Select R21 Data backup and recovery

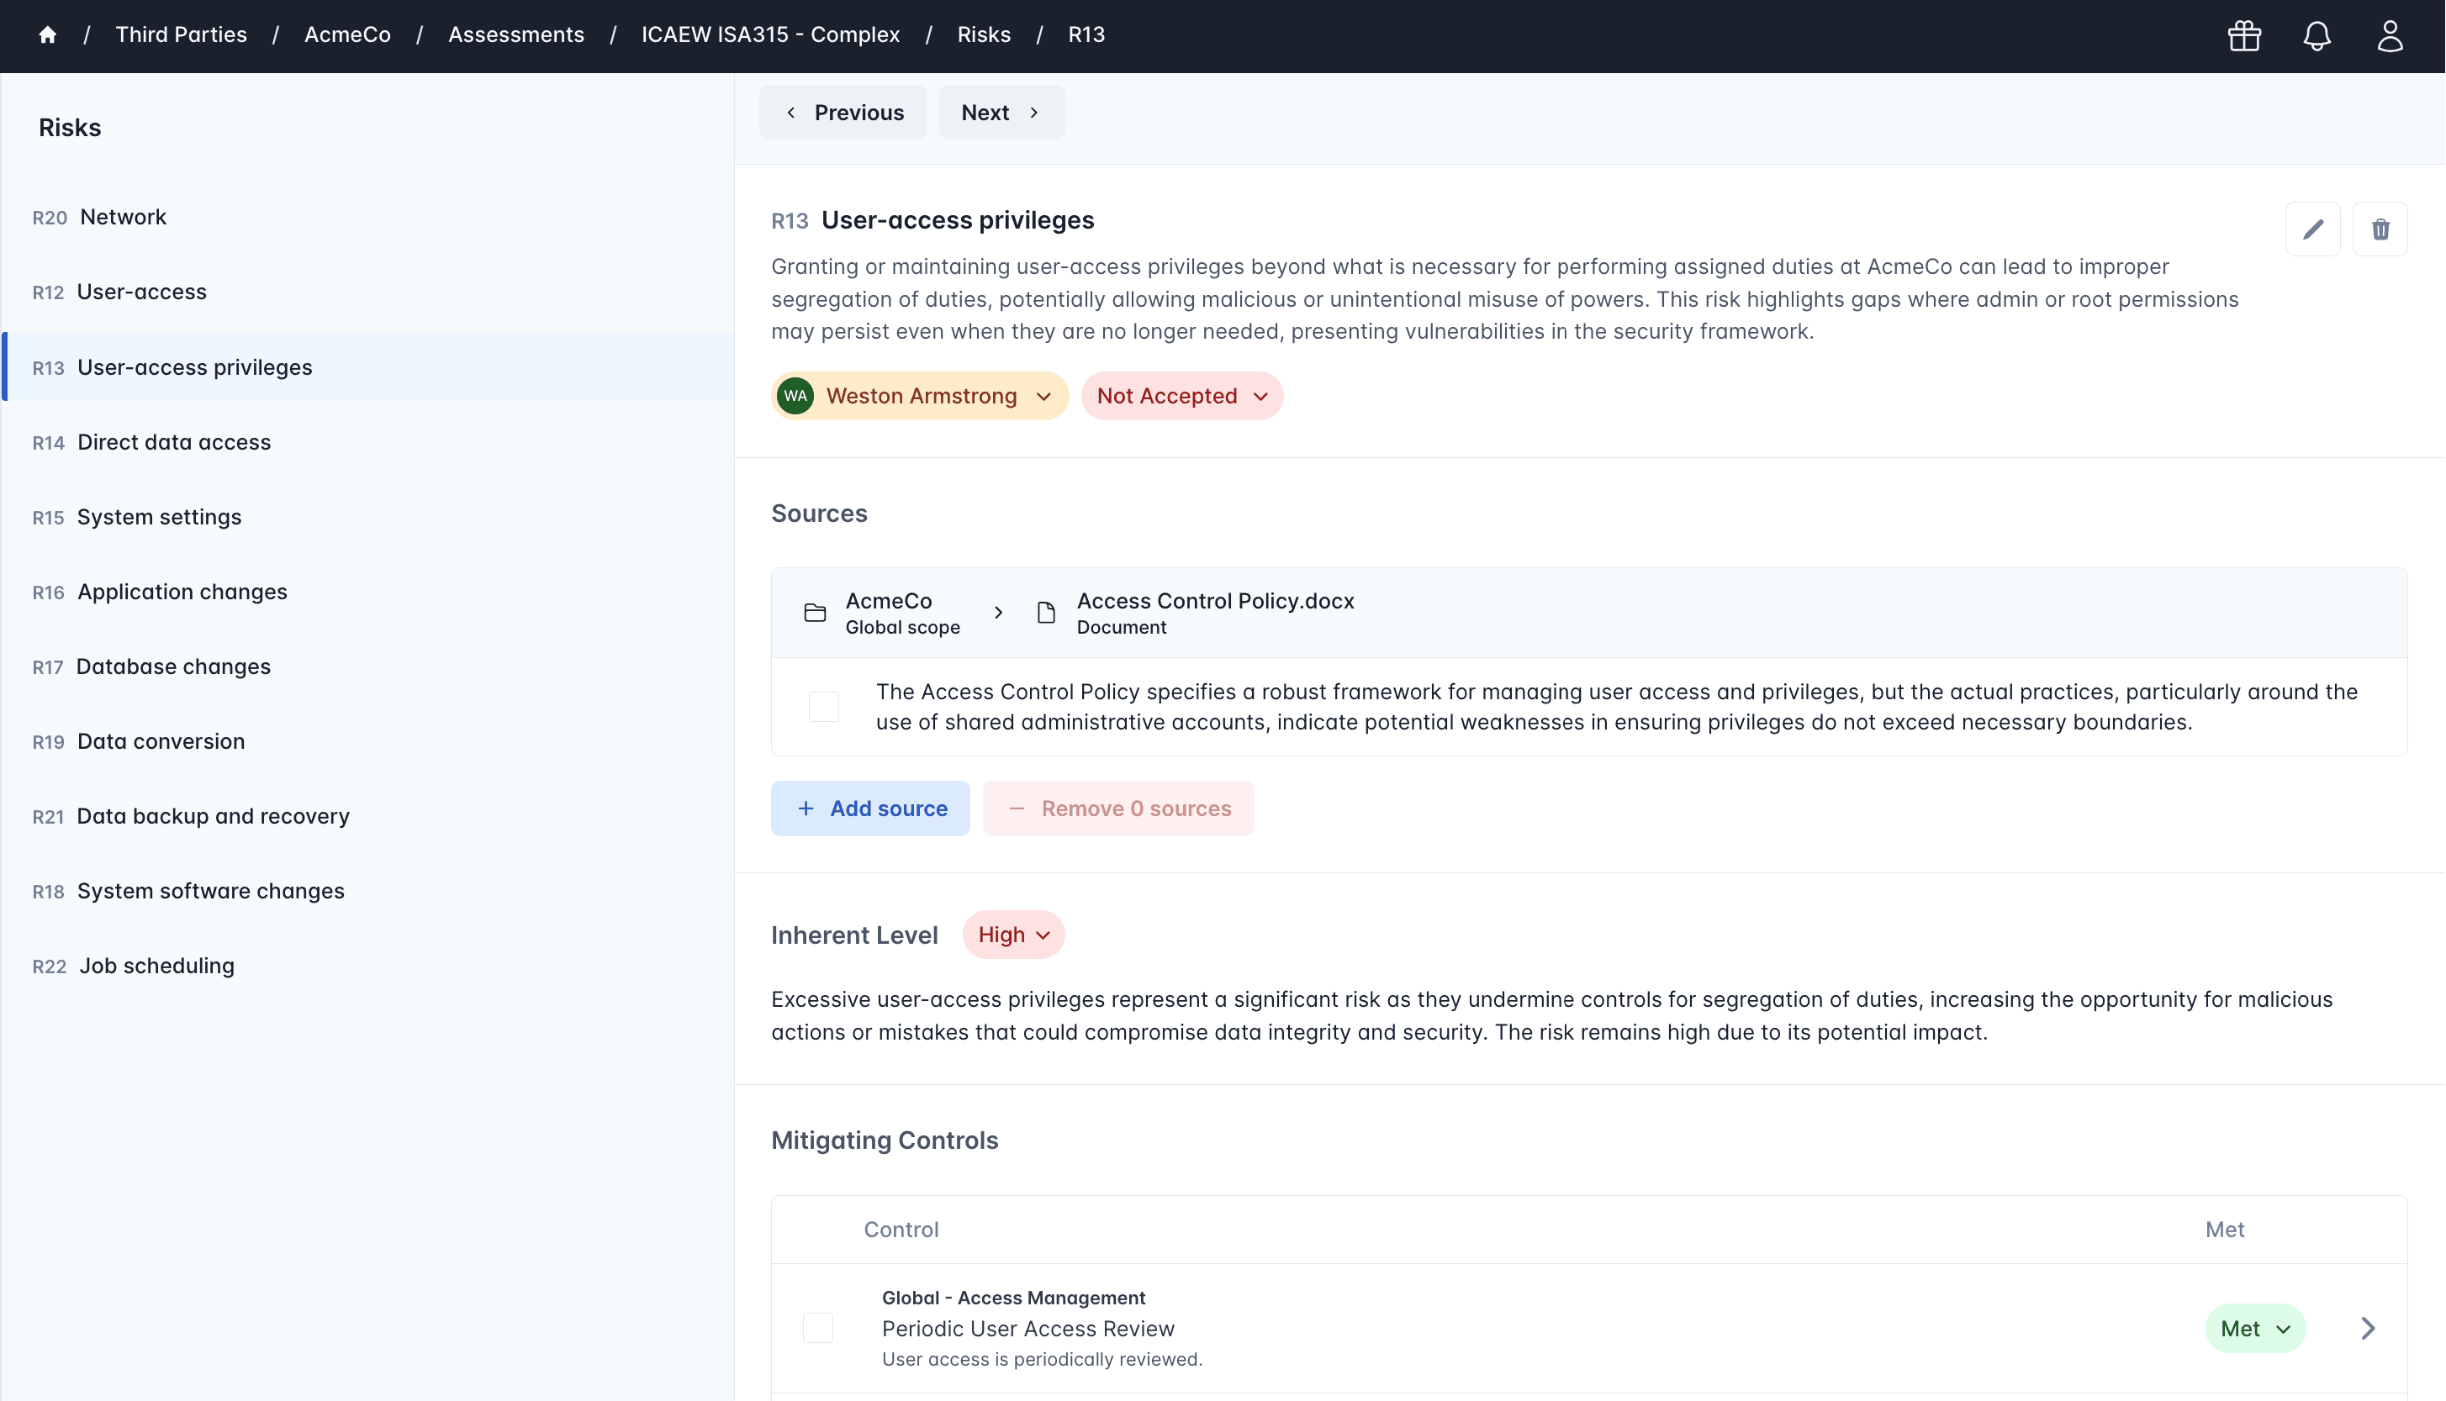click(x=213, y=816)
